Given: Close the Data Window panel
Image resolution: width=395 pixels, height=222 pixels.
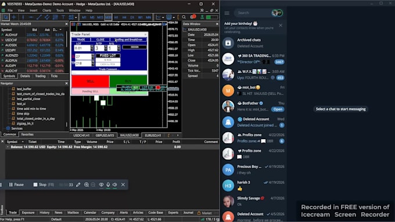Looking at the screenshot, I should tap(217, 24).
